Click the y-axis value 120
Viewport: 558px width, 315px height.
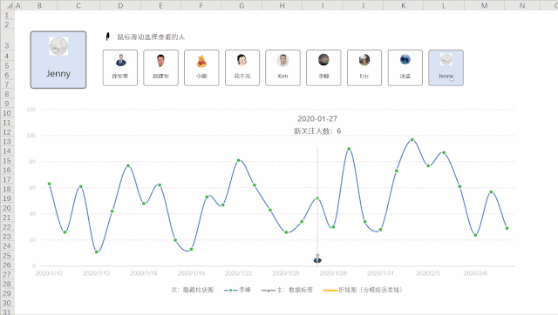click(31, 110)
